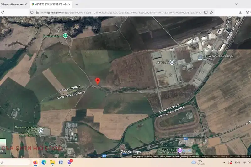The width and height of the screenshot is (251, 167).
Task: Click Send Product Feedback link
Action: pyautogui.click(x=240, y=156)
